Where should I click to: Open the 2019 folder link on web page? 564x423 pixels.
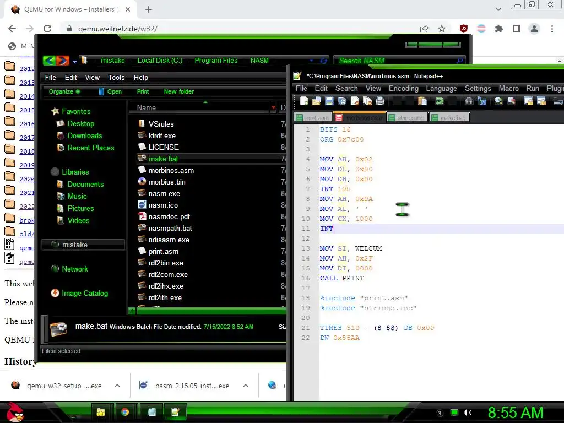[28, 165]
